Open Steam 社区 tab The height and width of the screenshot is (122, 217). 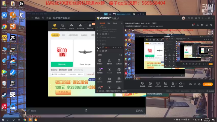click(49, 18)
